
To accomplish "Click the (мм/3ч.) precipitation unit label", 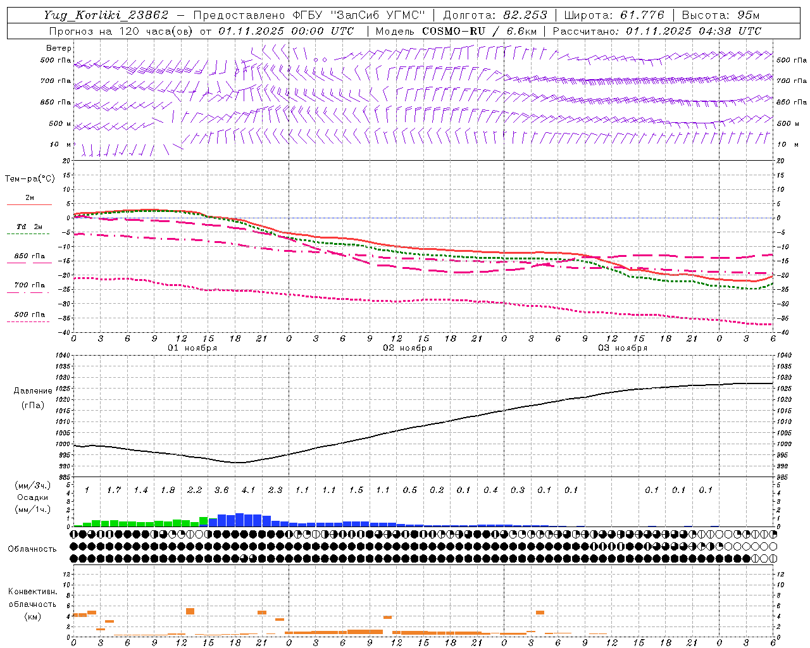I will [33, 485].
